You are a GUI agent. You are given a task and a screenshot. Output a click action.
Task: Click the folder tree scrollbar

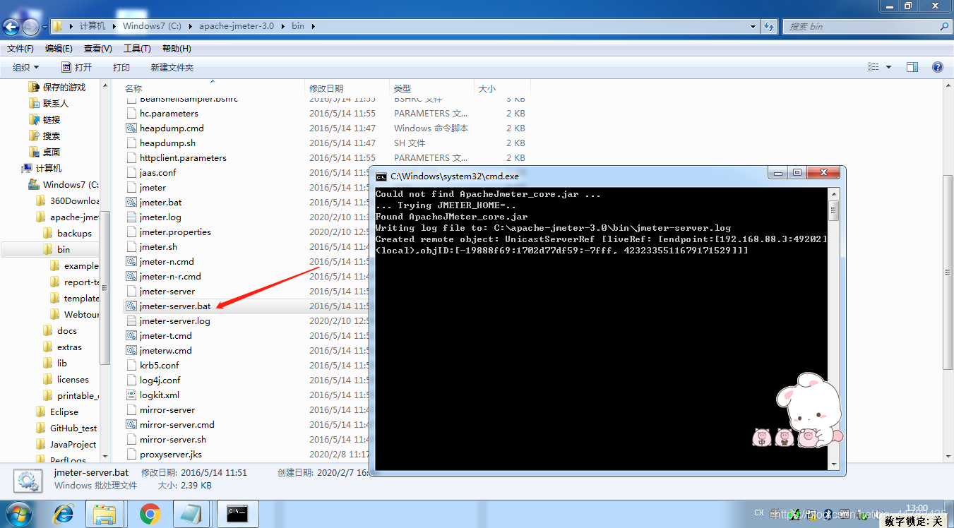click(105, 287)
